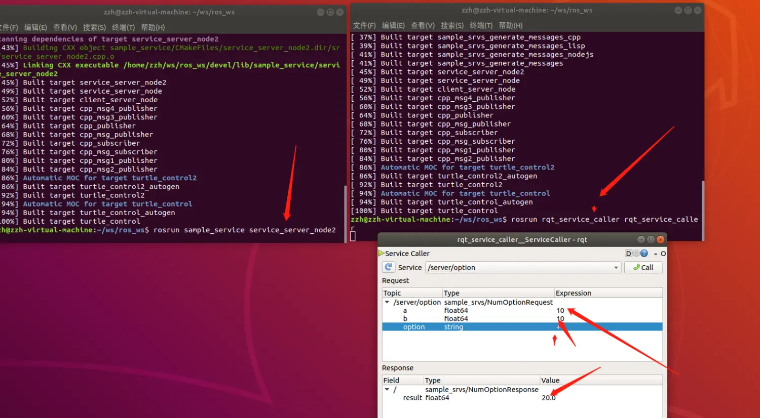Select request row 'b' float64
This screenshot has height=418, width=760.
coord(522,319)
